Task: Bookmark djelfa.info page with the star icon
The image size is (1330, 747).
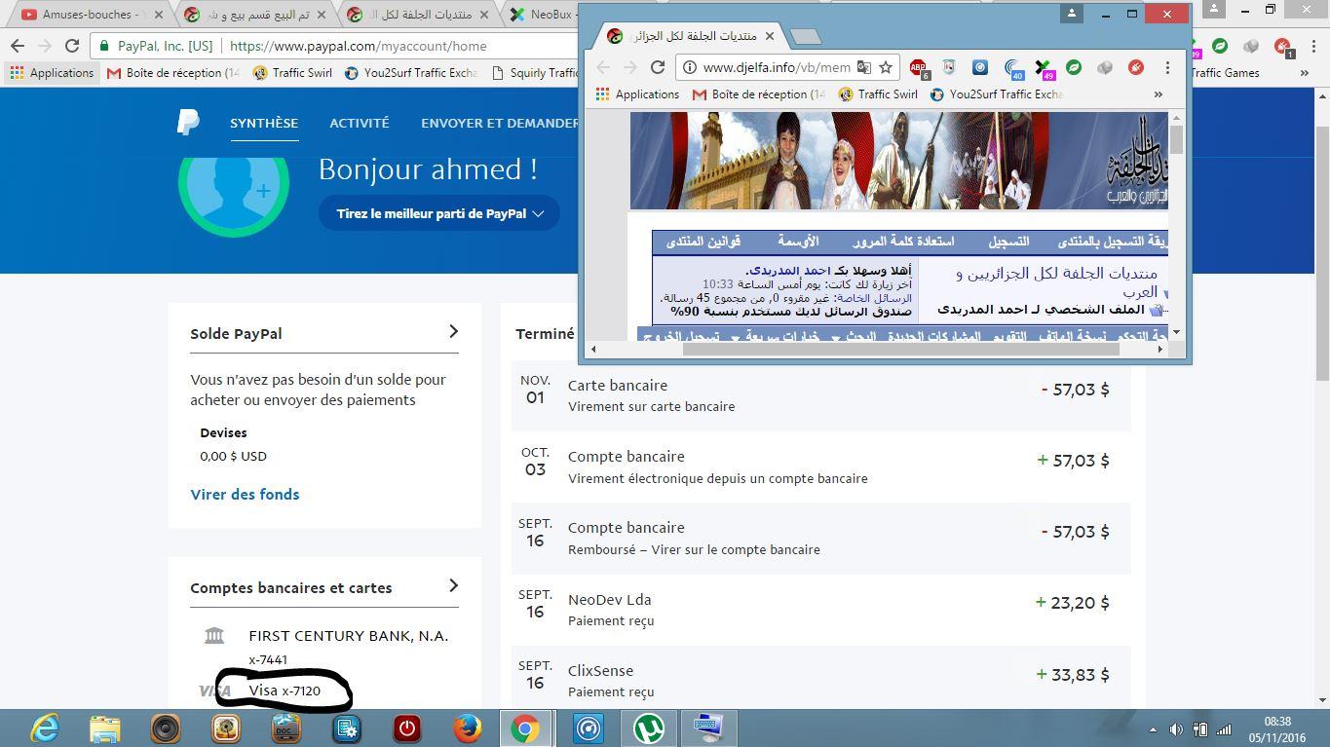Action: 885,67
